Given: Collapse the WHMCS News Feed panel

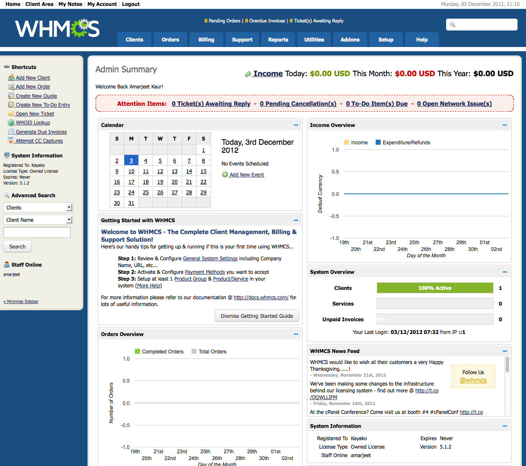Looking at the screenshot, I should pyautogui.click(x=505, y=351).
